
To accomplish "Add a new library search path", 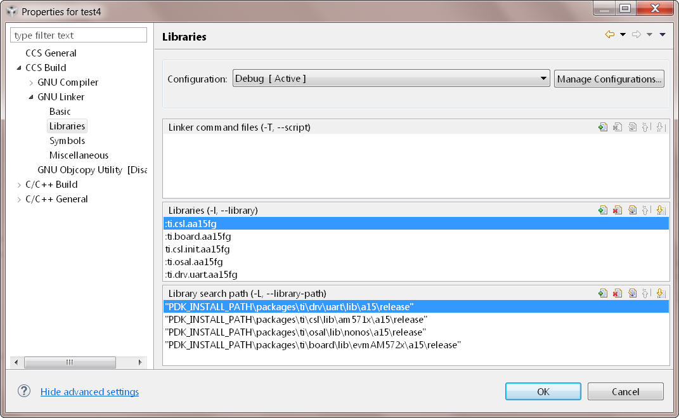I will [x=602, y=293].
